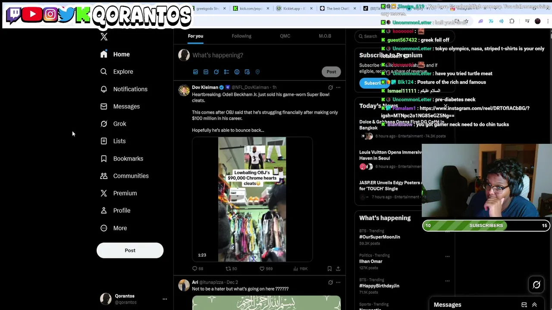Expand the Messages drawer
The width and height of the screenshot is (552, 310).
pos(534,305)
